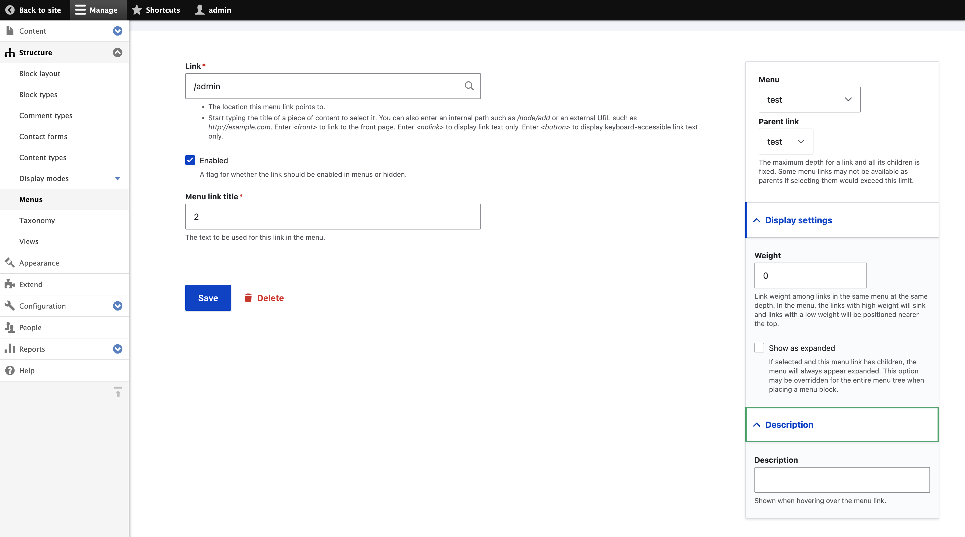The image size is (965, 537).
Task: Go to Taxonomy in Structure menu
Action: (37, 220)
